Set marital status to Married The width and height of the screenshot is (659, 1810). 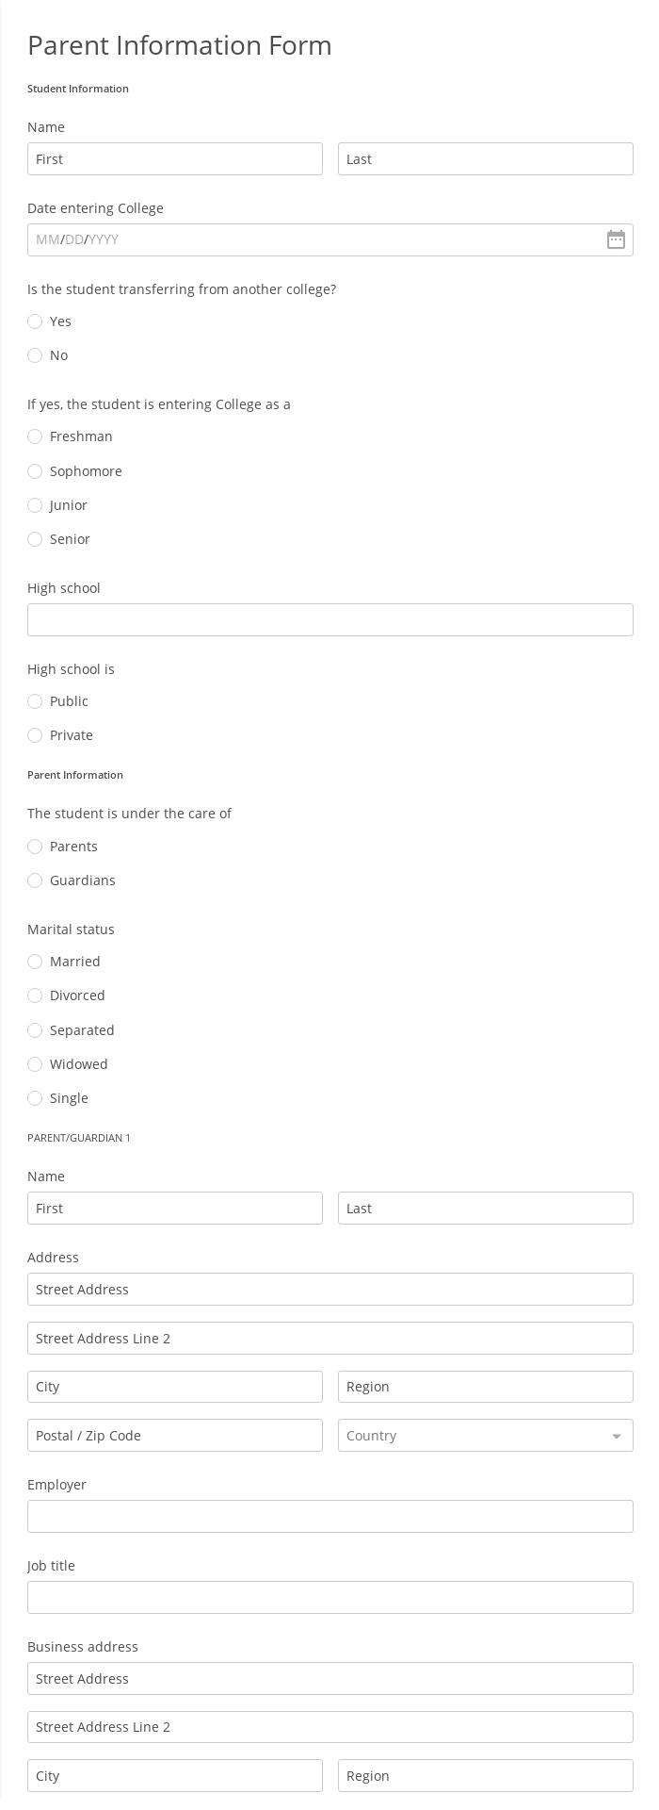[35, 962]
